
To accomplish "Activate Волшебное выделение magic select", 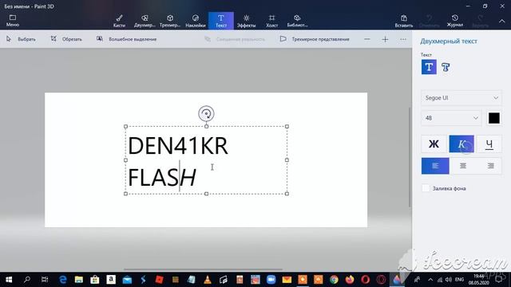I will 126,39.
